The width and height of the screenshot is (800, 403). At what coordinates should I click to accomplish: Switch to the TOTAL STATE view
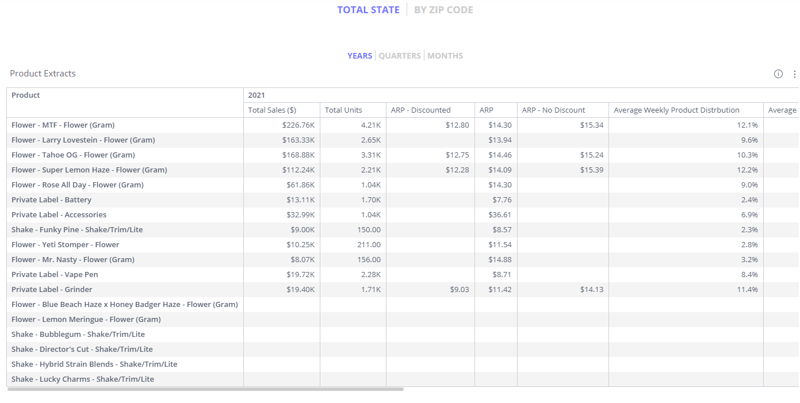(x=368, y=10)
